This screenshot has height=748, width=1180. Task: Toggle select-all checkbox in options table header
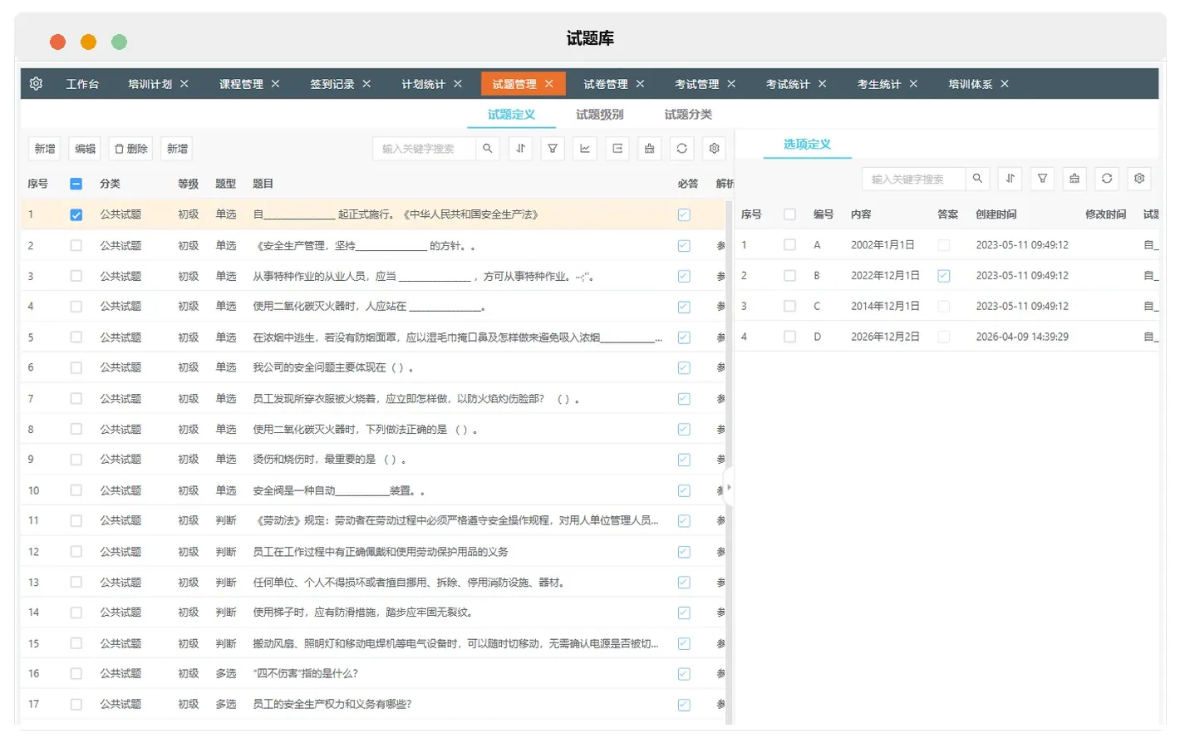click(790, 214)
